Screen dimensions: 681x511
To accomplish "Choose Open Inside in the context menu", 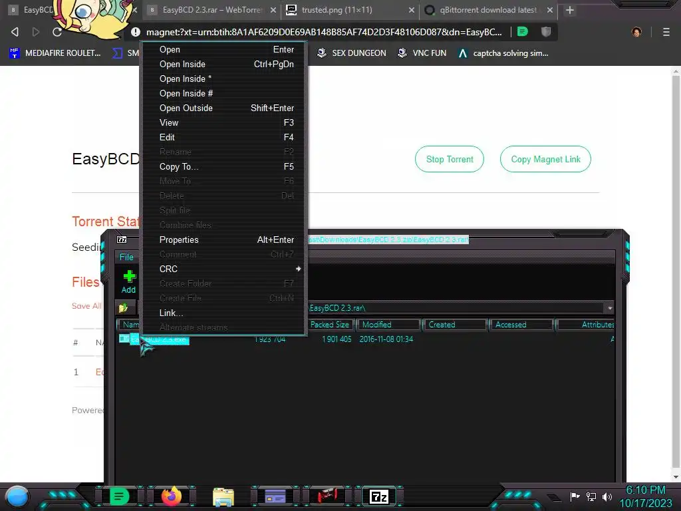I will click(x=225, y=65).
